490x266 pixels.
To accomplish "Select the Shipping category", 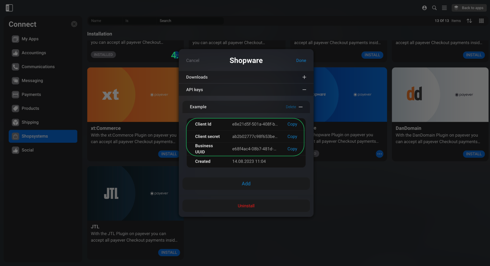I will 43,122.
